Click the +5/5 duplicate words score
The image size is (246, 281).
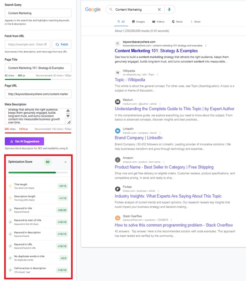coord(63,258)
